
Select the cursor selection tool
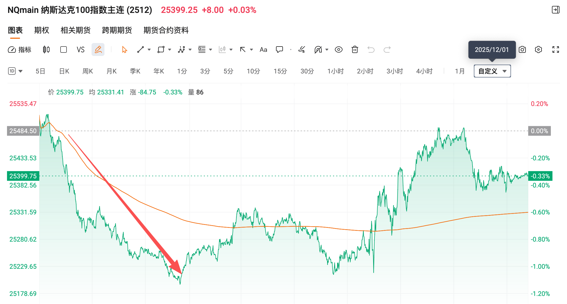pos(124,50)
